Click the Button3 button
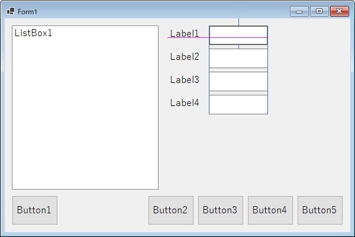The image size is (355, 237). (220, 210)
